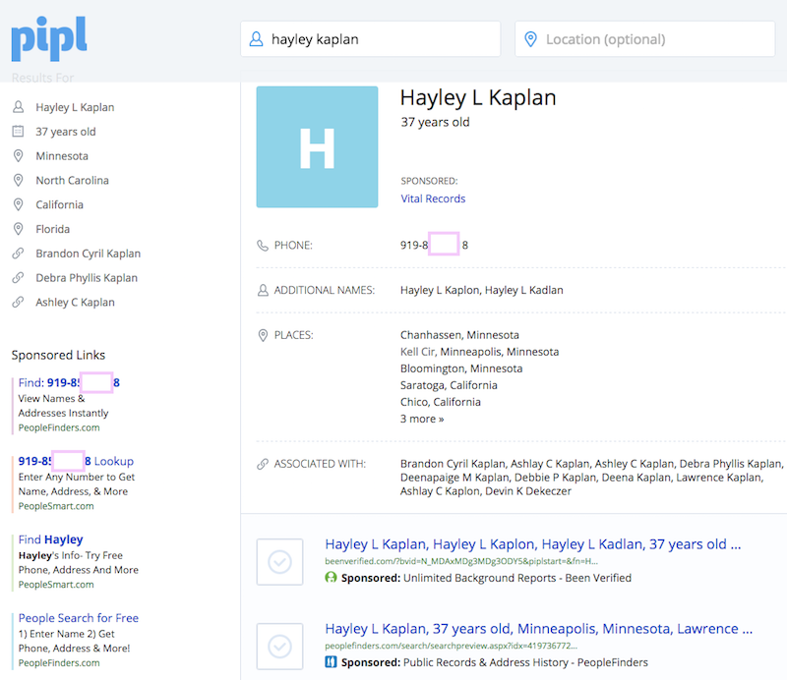This screenshot has height=680, width=787.
Task: Expand the 3 more places link
Action: click(x=422, y=419)
